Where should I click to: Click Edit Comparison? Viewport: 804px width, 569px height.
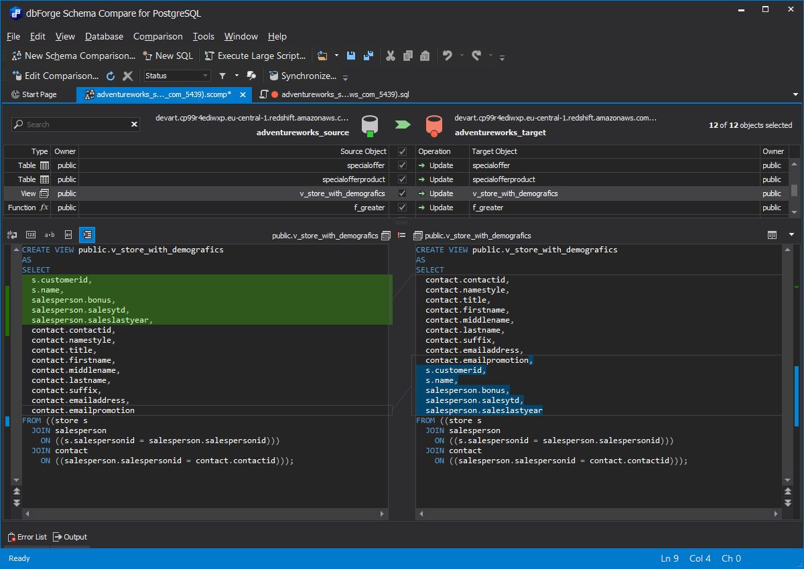point(57,76)
